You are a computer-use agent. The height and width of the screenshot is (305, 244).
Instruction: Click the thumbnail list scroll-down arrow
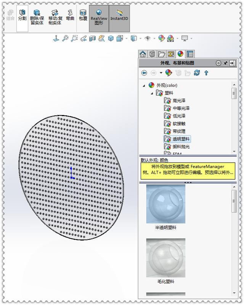tap(234, 293)
